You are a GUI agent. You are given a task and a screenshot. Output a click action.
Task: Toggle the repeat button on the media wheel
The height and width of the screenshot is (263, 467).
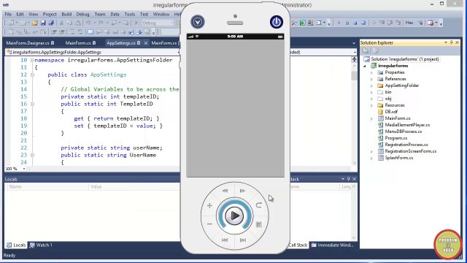(x=259, y=205)
